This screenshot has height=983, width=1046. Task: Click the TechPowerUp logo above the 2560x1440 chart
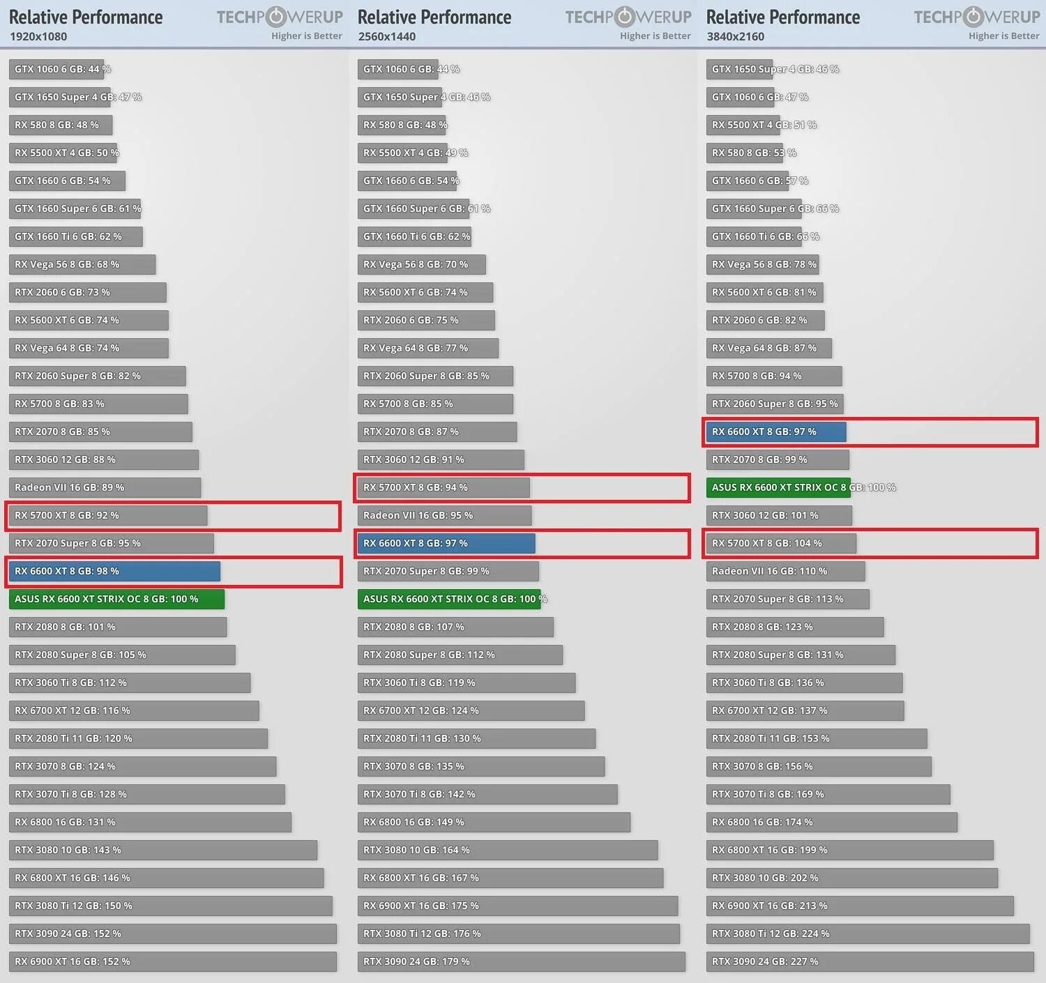(x=628, y=17)
